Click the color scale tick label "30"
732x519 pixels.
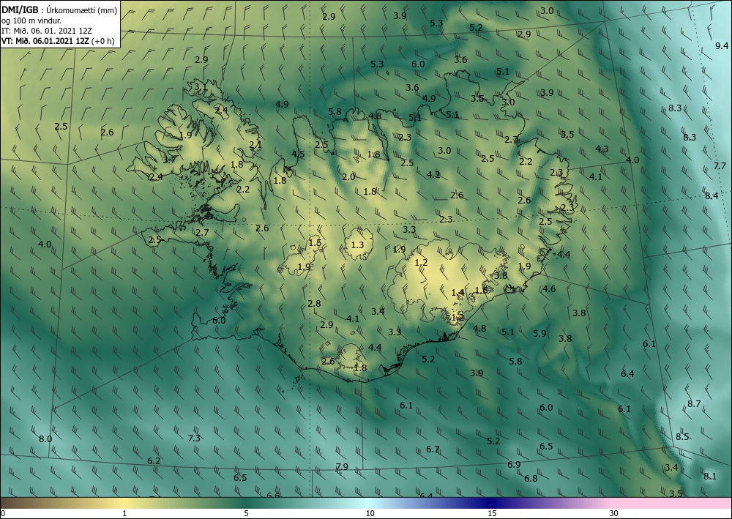(613, 514)
